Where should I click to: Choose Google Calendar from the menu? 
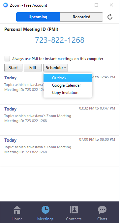coord(68,85)
